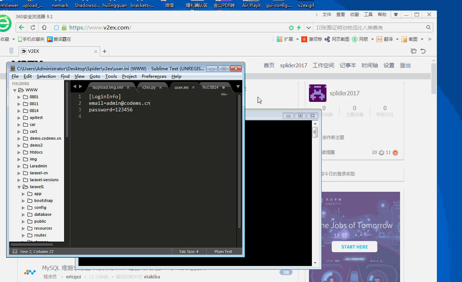Image resolution: width=462 pixels, height=282 pixels.
Task: Open the Selection menu in Sublime Text
Action: [46, 76]
